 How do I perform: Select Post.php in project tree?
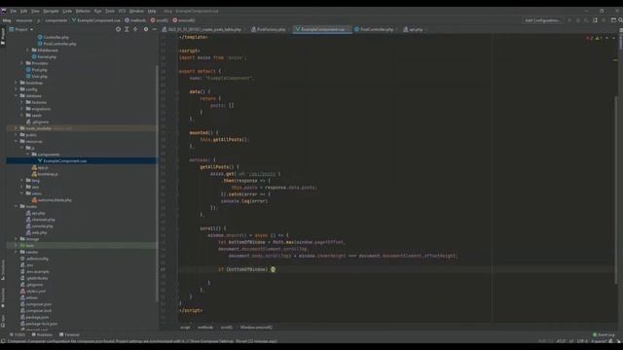click(x=37, y=70)
